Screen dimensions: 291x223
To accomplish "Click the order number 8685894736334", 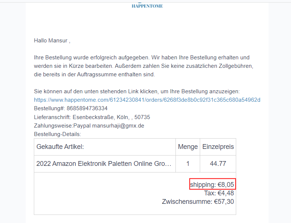I will [x=87, y=108].
